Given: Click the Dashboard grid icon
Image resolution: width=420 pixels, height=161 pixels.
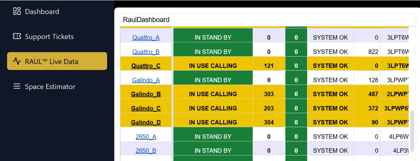Looking at the screenshot, I should click(x=17, y=11).
